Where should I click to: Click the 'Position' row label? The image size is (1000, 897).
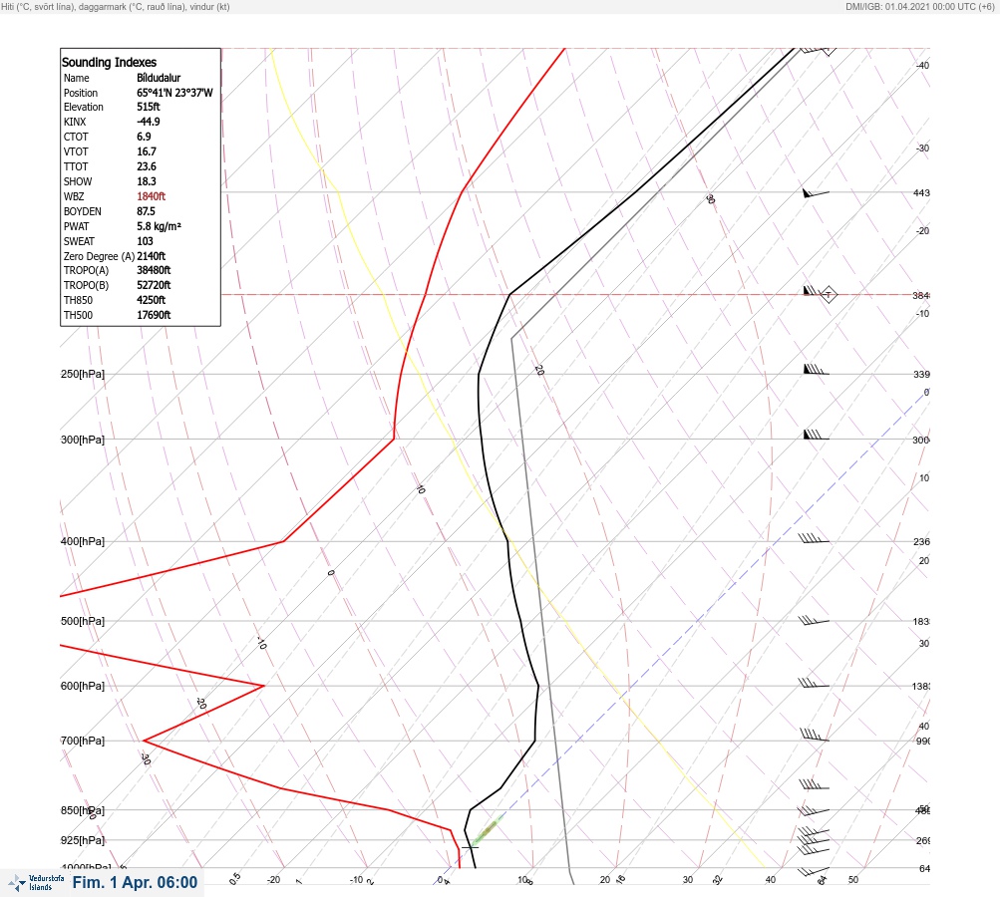click(x=81, y=93)
